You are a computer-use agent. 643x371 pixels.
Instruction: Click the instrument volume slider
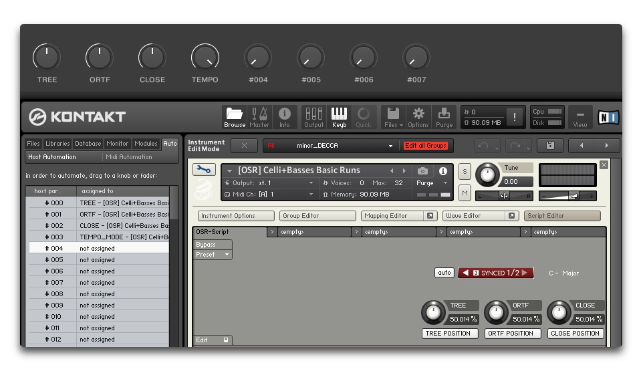[567, 196]
